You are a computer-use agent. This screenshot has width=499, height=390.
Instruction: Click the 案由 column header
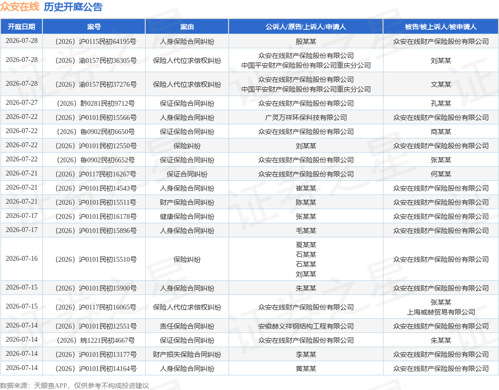[x=187, y=27]
